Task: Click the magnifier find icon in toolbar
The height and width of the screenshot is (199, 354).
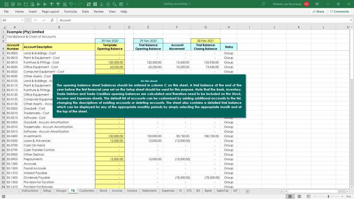Action: (x=115, y=4)
